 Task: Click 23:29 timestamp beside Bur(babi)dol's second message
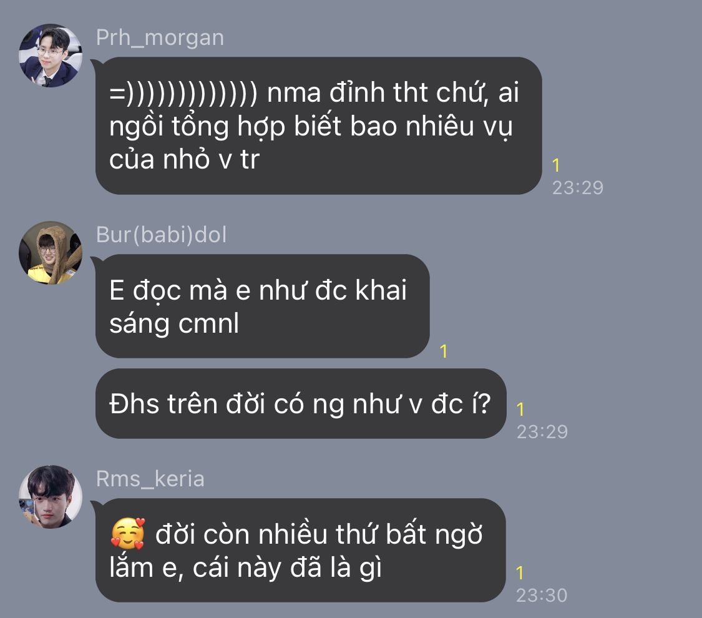tap(542, 432)
